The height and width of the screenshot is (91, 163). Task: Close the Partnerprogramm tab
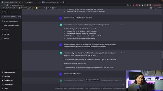40,2
